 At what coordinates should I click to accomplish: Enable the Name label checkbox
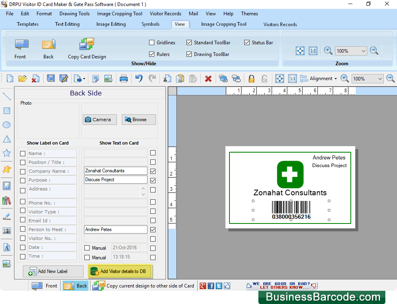(x=23, y=153)
